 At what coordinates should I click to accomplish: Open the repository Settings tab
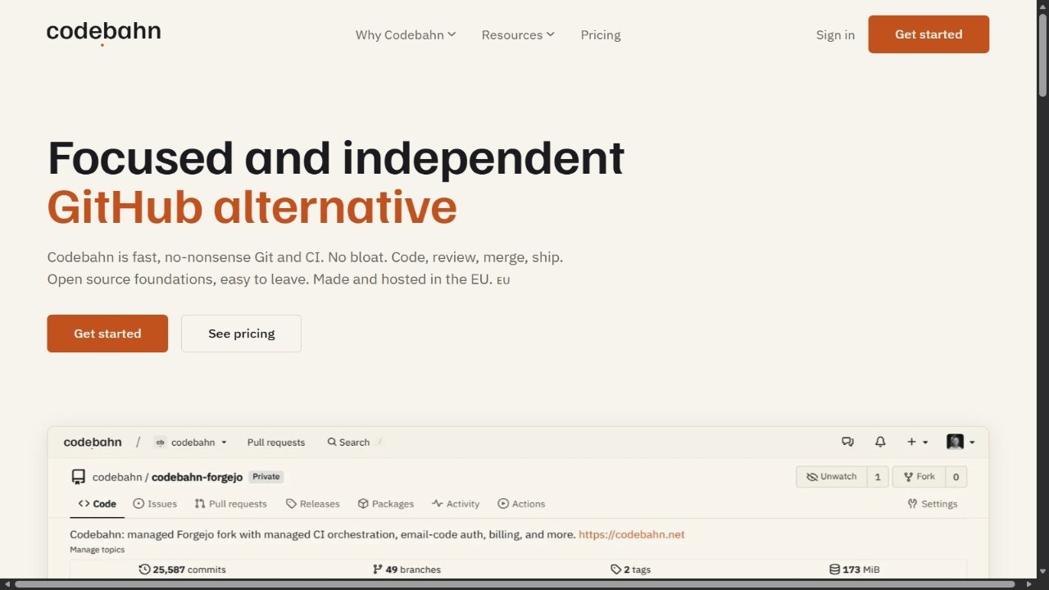[x=933, y=504]
